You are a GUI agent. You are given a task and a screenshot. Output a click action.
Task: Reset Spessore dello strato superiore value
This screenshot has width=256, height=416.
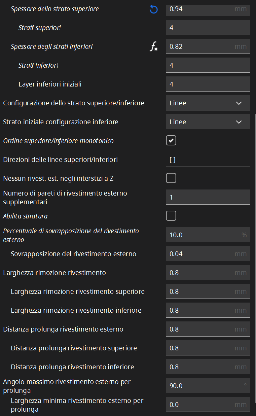click(x=153, y=9)
